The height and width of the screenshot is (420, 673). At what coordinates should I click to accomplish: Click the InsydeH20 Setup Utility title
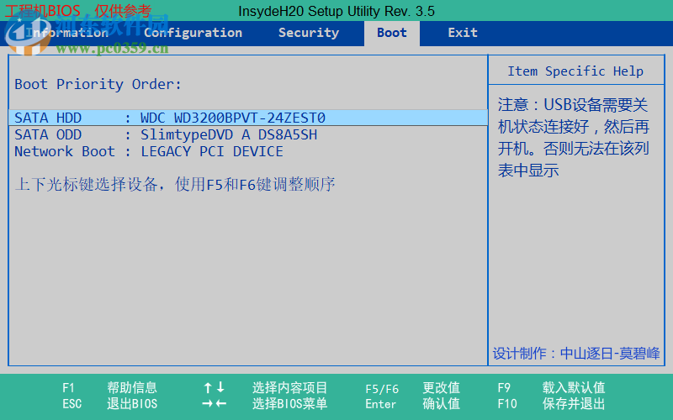tap(336, 11)
